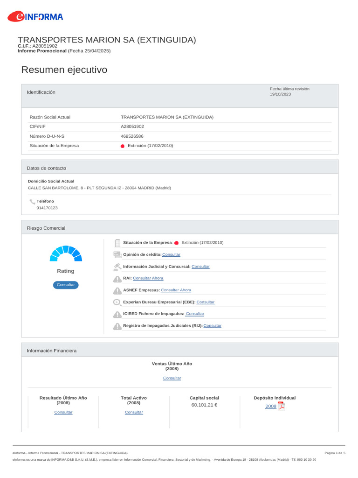
Task: Click the warning icon next to ICIRED Fichero
Action: pos(117,314)
